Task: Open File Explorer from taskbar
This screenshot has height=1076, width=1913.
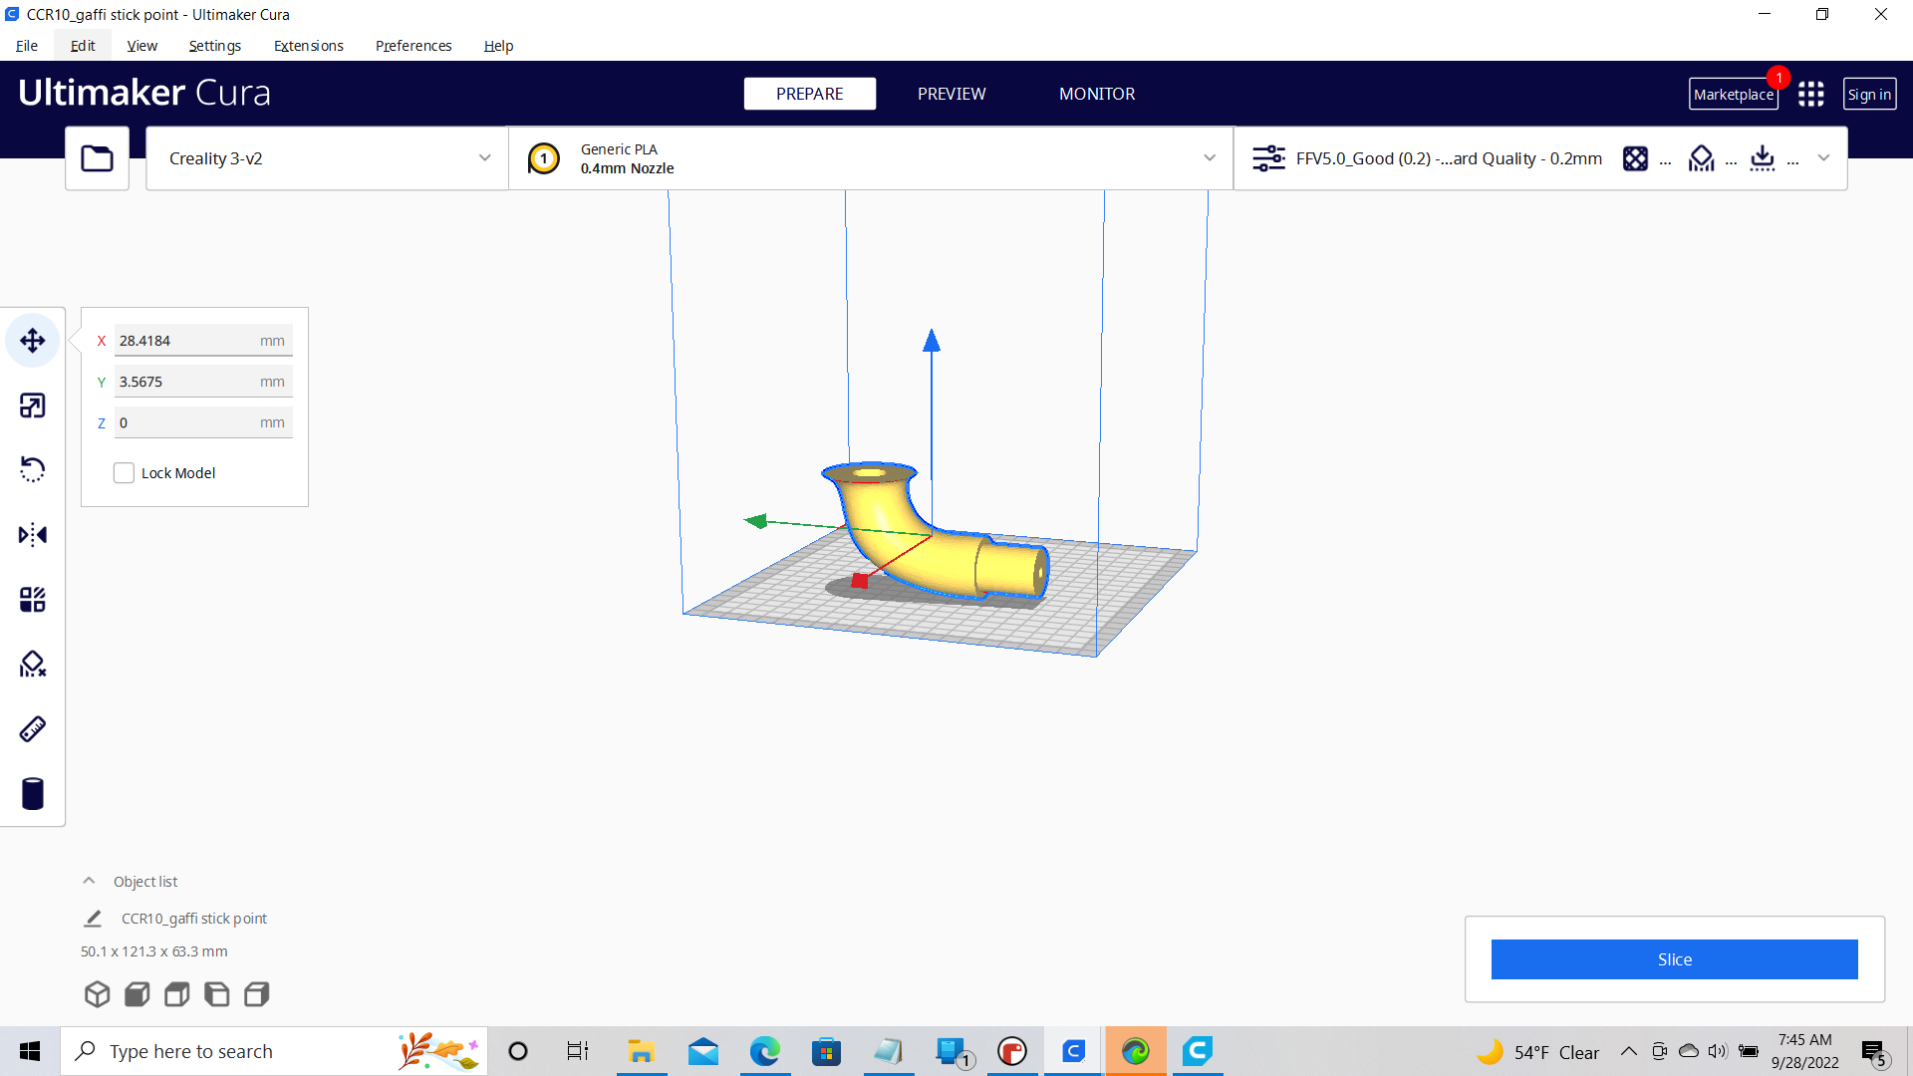Action: (x=641, y=1051)
